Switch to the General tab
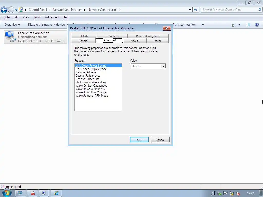This screenshot has width=263, height=197. coord(83,41)
